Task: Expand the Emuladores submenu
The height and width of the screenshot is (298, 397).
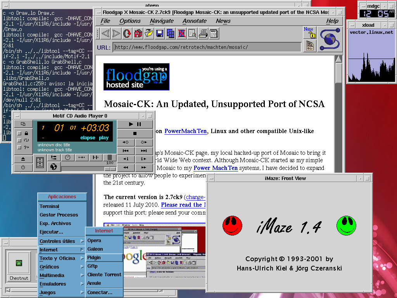Action: (x=62, y=284)
